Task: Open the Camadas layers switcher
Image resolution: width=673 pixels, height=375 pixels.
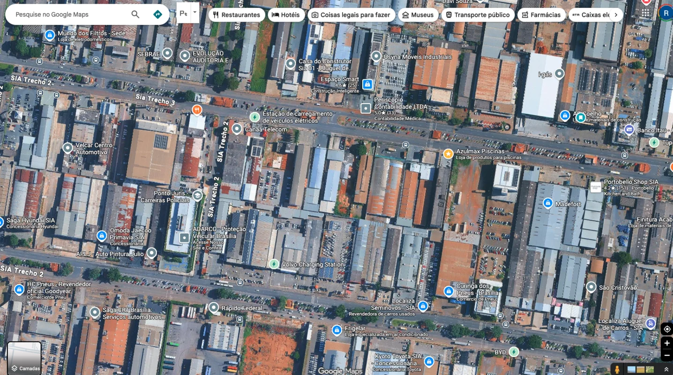Action: coord(24,358)
